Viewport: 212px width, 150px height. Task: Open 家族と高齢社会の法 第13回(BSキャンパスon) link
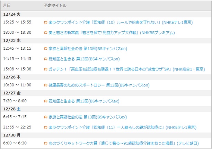88,49
